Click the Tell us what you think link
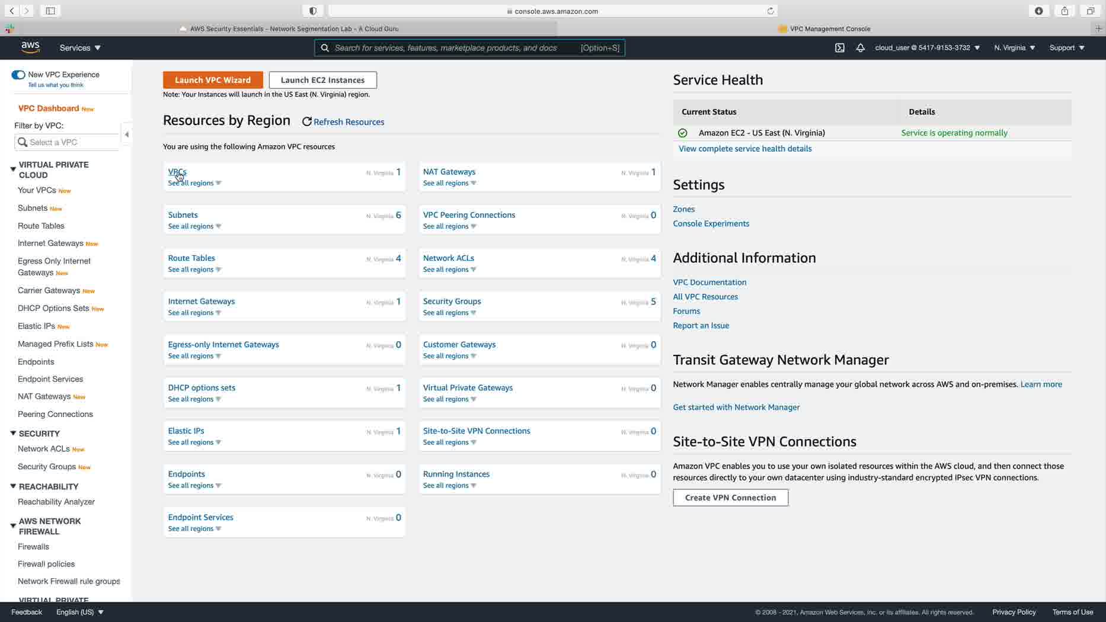The width and height of the screenshot is (1106, 622). pos(56,85)
